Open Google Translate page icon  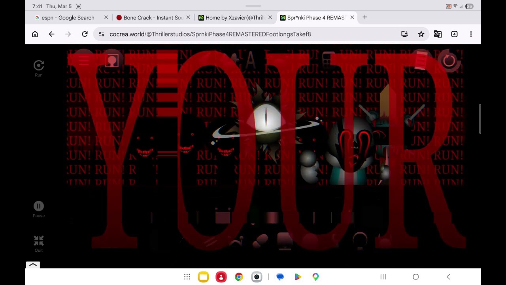438,34
